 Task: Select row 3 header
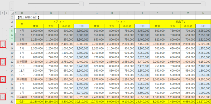click(12, 22)
